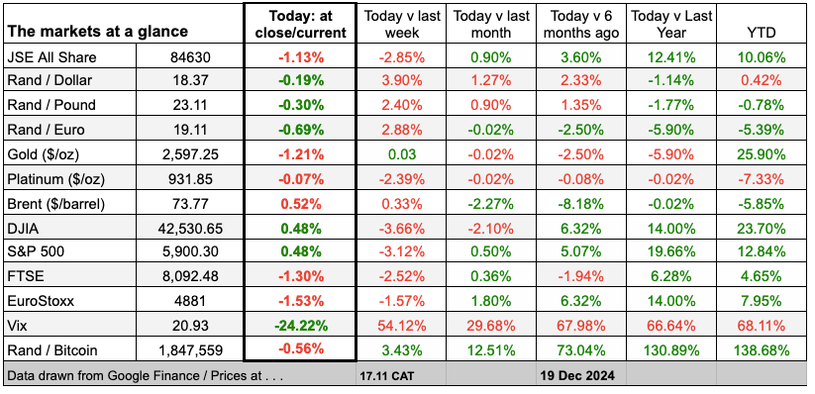Click the Rand / Euro row label

click(x=46, y=130)
